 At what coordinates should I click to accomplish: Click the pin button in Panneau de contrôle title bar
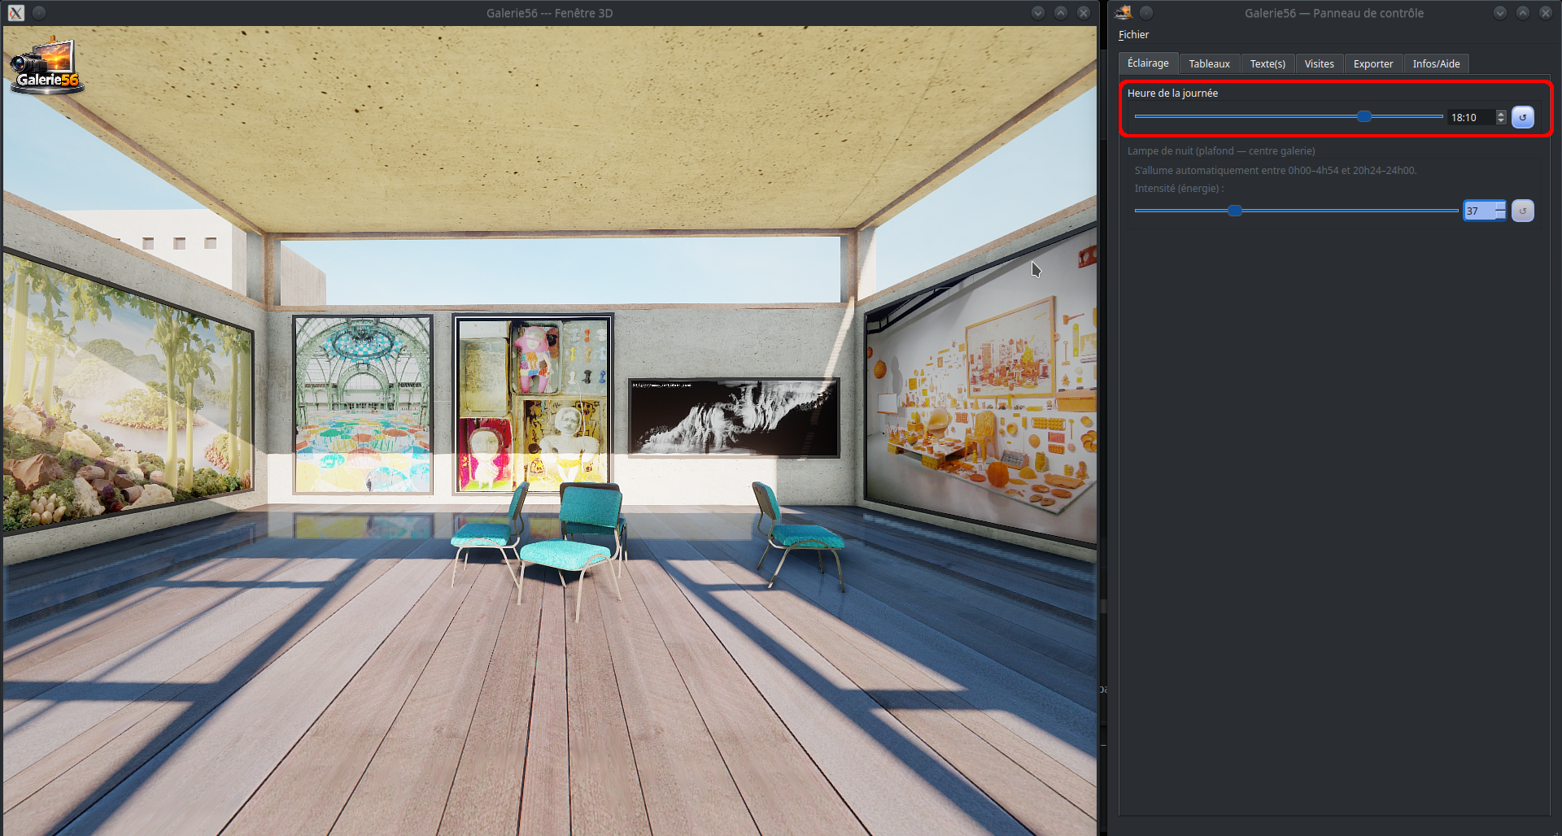(1146, 13)
